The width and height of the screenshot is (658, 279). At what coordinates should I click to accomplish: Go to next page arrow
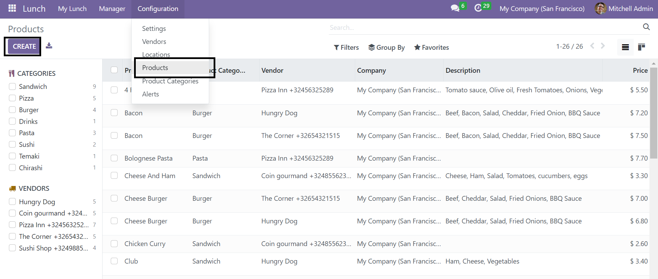(603, 46)
